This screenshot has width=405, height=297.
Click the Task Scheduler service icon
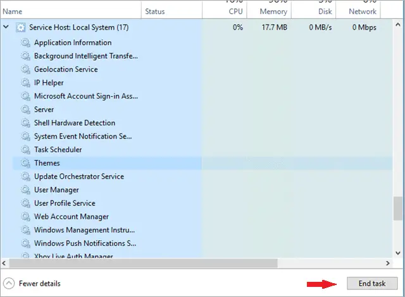tap(25, 150)
